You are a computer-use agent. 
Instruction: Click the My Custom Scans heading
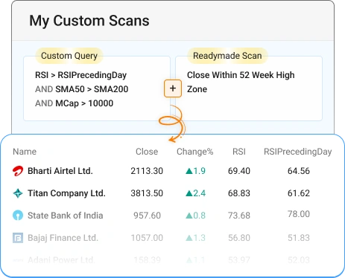click(x=89, y=21)
